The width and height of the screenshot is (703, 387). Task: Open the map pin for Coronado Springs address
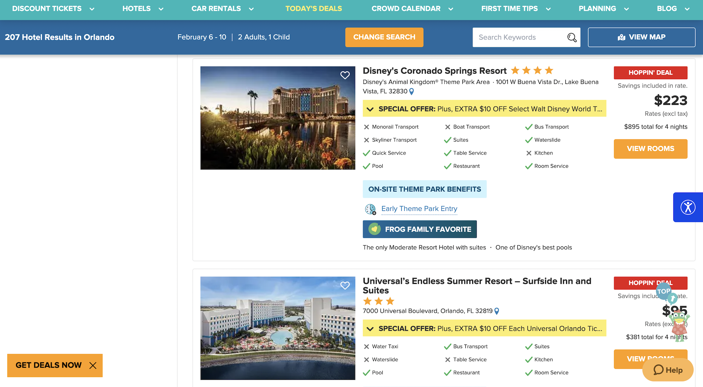coord(412,92)
